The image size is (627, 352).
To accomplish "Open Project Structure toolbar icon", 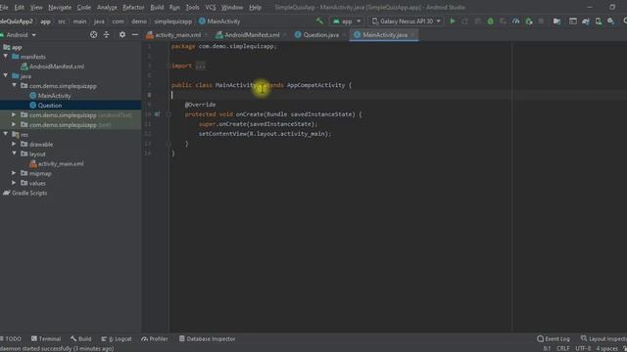I will 556,22.
